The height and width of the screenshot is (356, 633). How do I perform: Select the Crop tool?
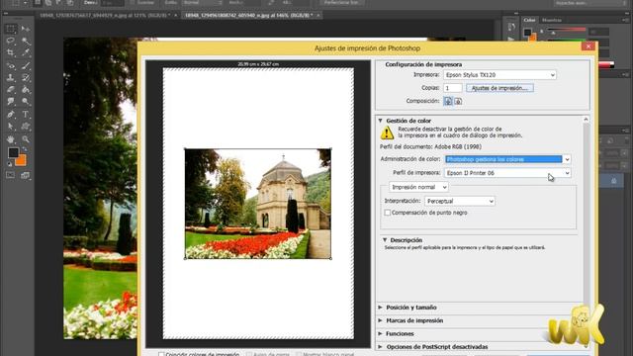[x=11, y=52]
